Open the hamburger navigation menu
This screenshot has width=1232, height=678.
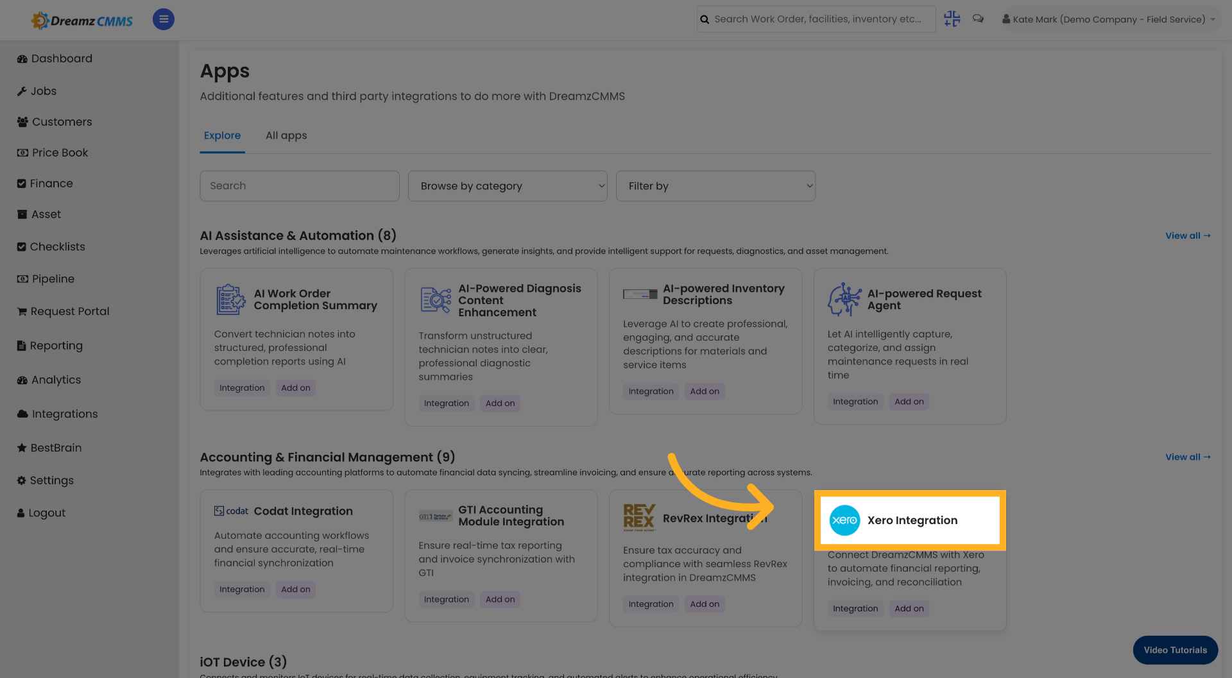163,19
